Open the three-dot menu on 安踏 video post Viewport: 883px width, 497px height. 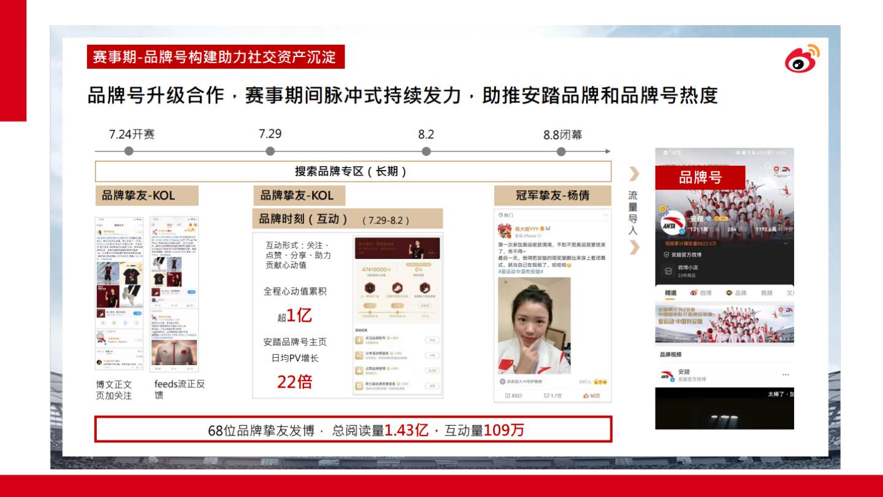(x=786, y=375)
